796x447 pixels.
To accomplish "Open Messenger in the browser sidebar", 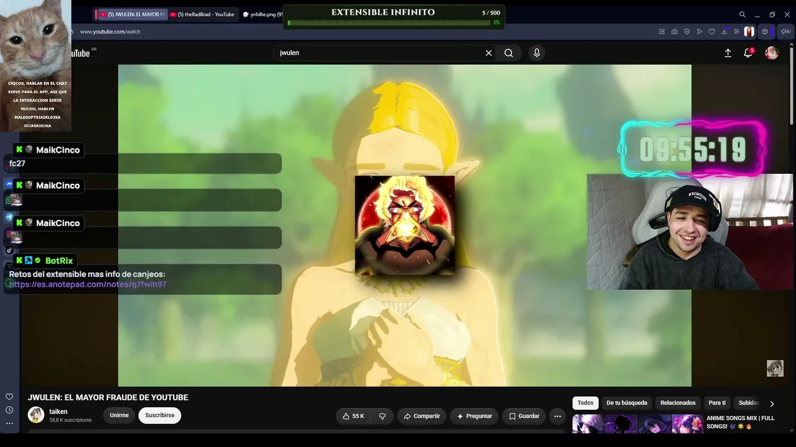I will 9,184.
